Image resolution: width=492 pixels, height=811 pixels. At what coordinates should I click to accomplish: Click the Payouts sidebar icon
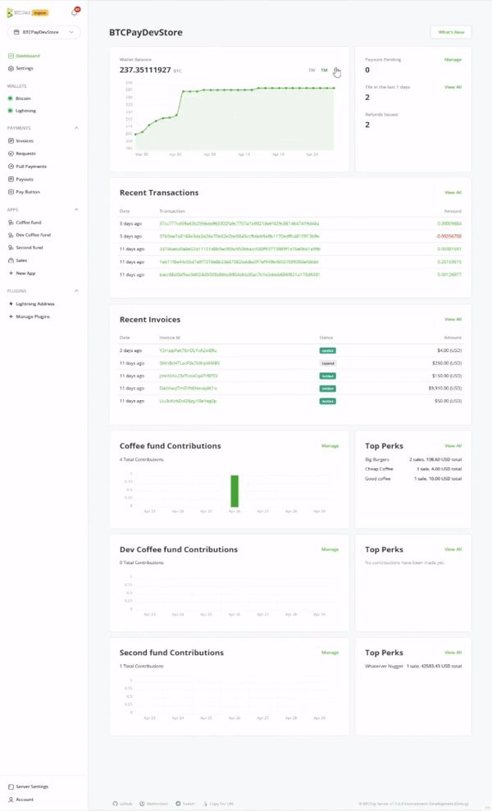pyautogui.click(x=11, y=179)
